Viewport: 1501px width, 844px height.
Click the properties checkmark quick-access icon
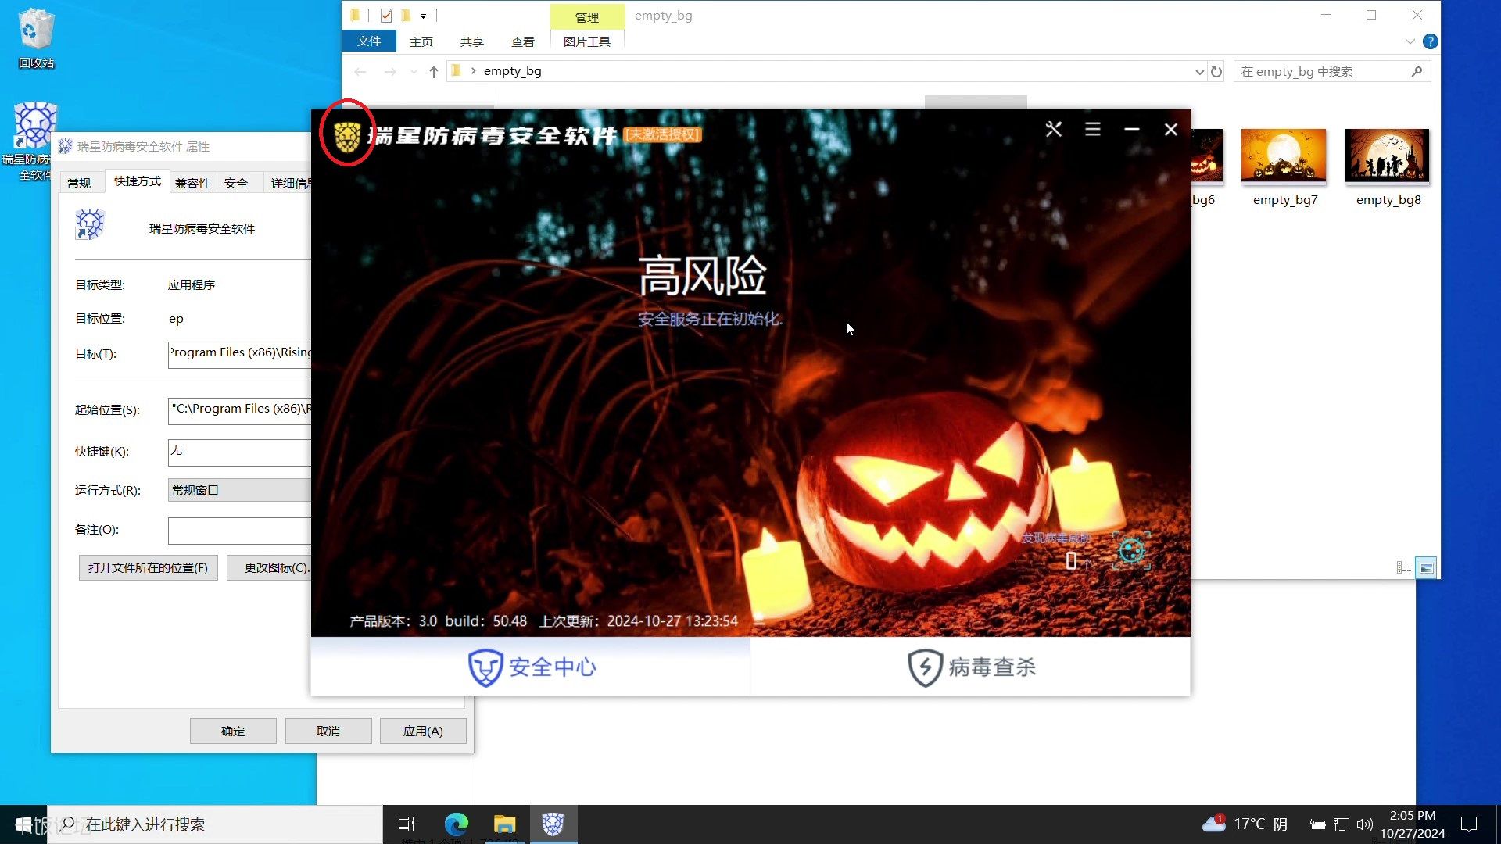(x=386, y=16)
